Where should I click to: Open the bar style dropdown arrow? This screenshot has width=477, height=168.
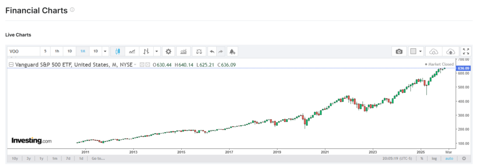point(157,51)
